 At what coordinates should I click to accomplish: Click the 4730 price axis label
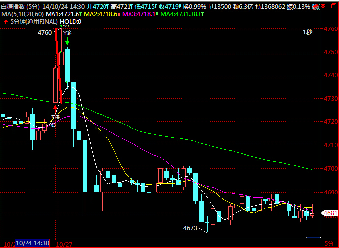[x=331, y=99]
